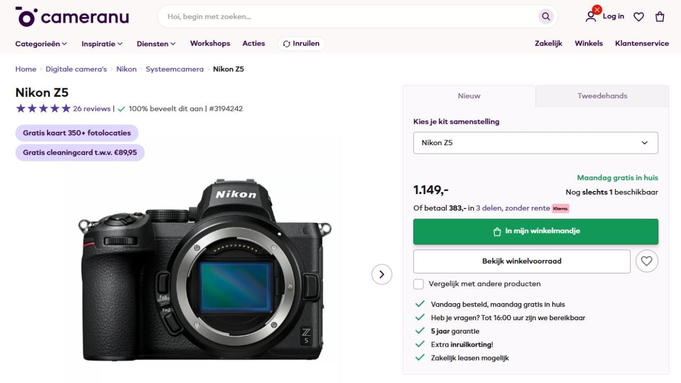Click Gratis cleaningcard t.w.v. €89,95 badge
This screenshot has height=383, width=681.
coord(80,153)
